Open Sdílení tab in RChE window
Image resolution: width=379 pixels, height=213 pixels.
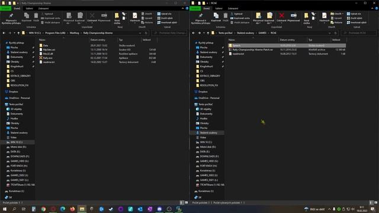coord(219,8)
